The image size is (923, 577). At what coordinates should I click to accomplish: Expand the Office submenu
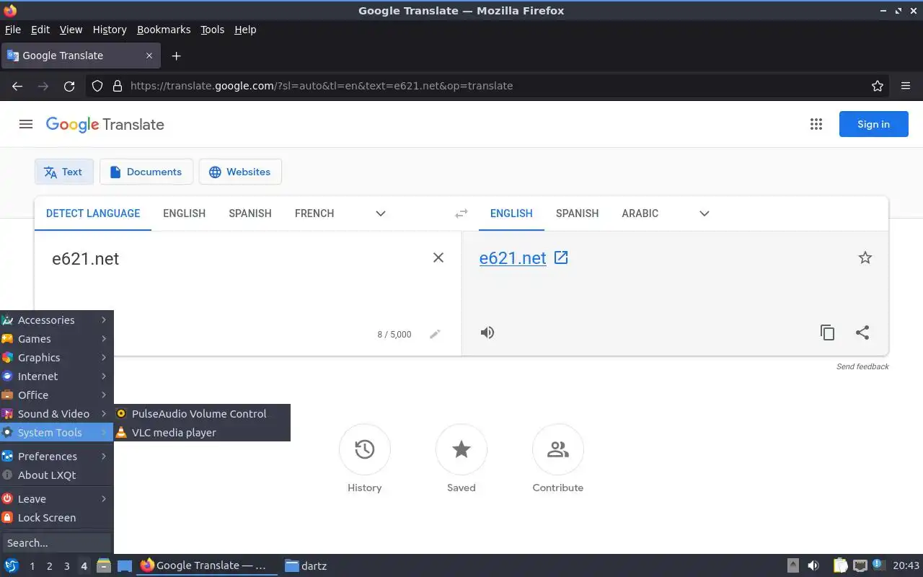click(x=56, y=395)
